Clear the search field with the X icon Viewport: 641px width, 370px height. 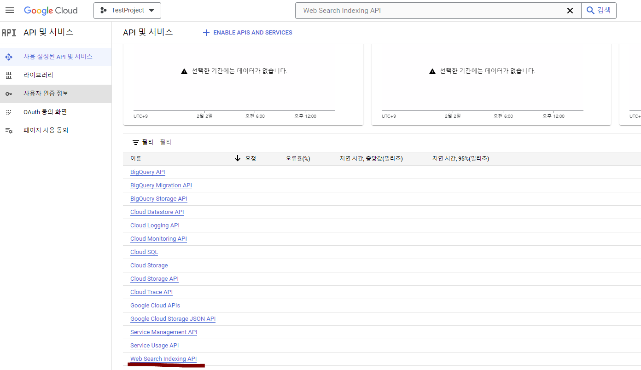570,11
